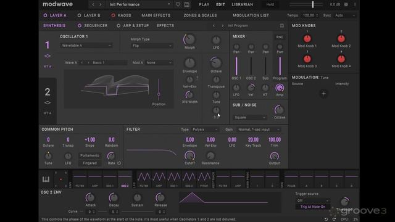Image resolution: width=395 pixels, height=222 pixels.
Task: Click the RND button in the Mixer
Action: pos(280,37)
